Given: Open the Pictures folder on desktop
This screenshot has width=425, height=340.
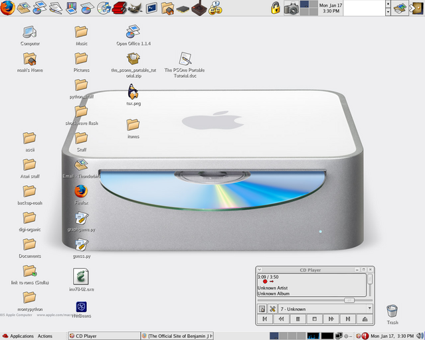Looking at the screenshot, I should 81,58.
